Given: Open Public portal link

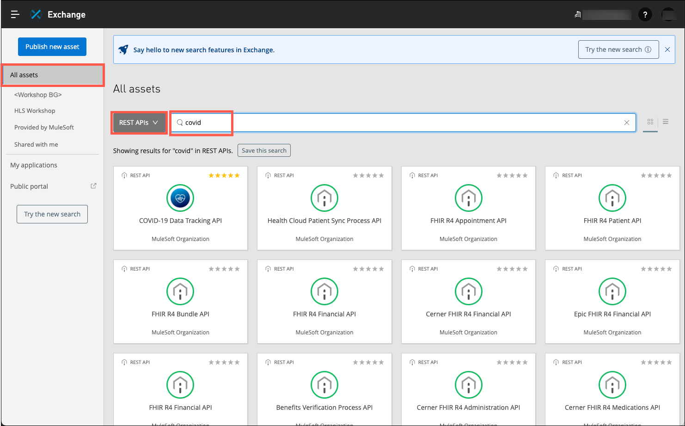Looking at the screenshot, I should pyautogui.click(x=29, y=186).
